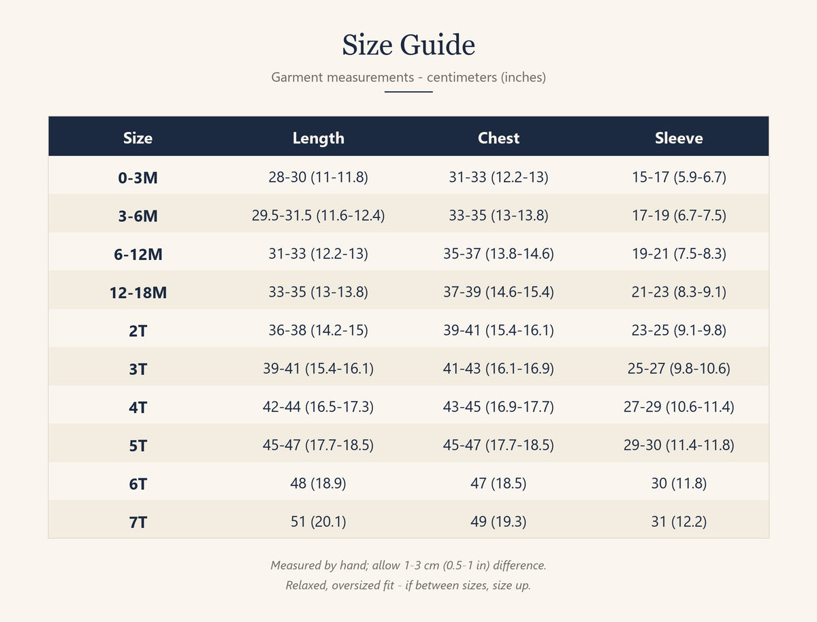Click sleeve cell '25-27 (9.8-10.6)'
Screen dimensions: 817x622
(679, 369)
